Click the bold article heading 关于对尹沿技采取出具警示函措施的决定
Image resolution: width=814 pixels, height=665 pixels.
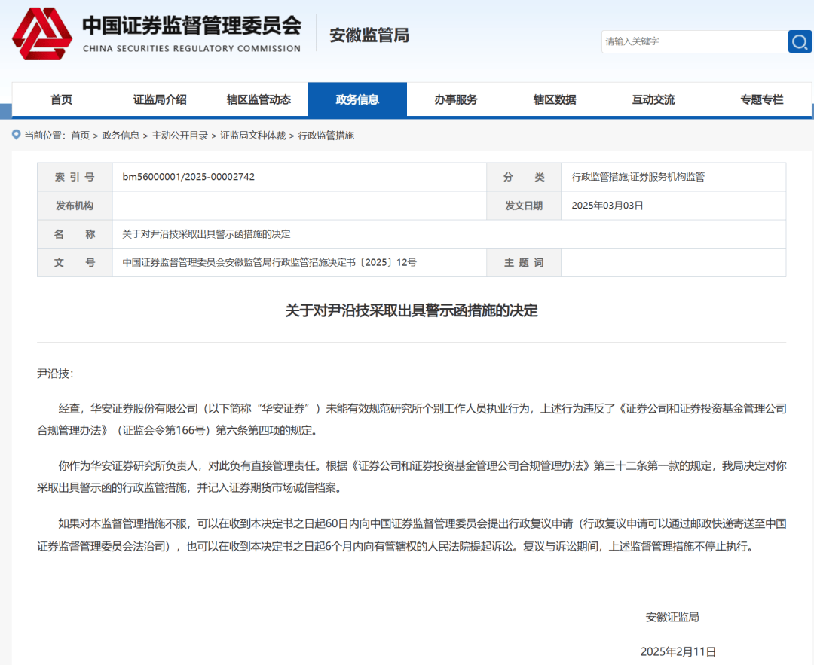412,310
